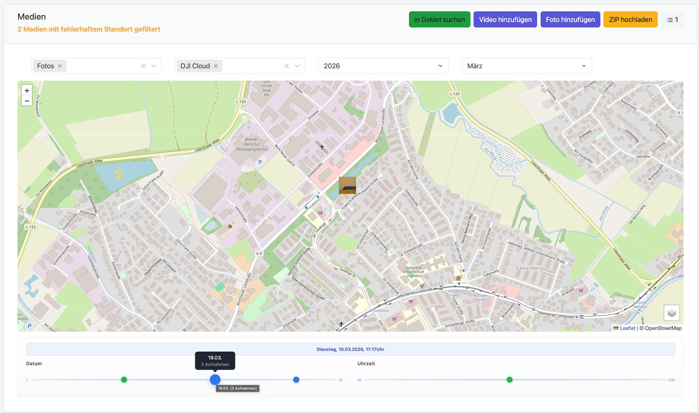Clear all media type selections
This screenshot has height=413, width=699.
tap(143, 66)
